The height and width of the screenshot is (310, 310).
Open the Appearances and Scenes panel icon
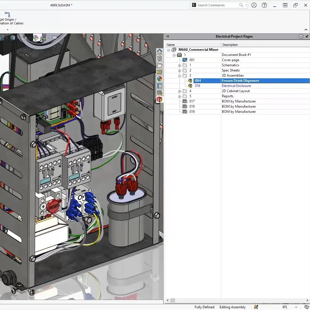160,78
